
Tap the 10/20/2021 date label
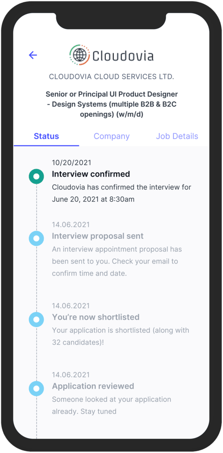pyautogui.click(x=72, y=163)
